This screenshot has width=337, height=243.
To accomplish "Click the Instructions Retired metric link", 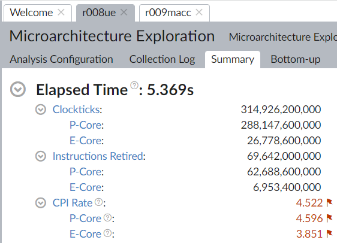I will point(98,156).
